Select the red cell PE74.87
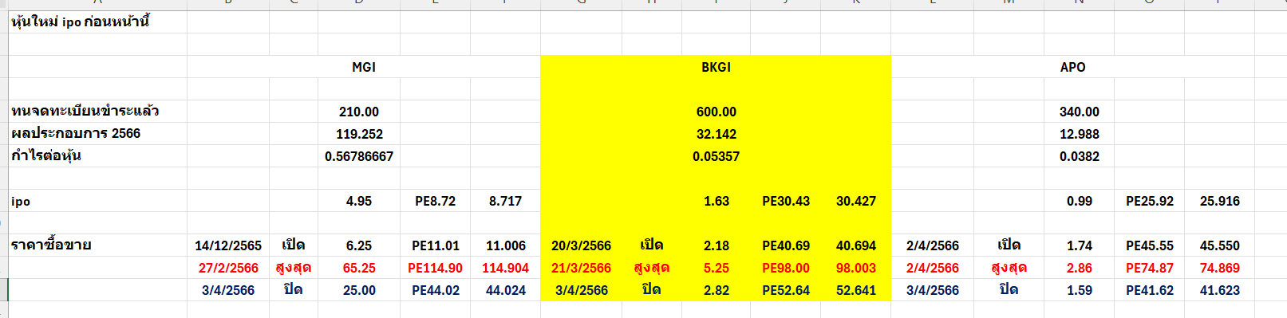Screen dimensions: 1287x318 point(1149,268)
